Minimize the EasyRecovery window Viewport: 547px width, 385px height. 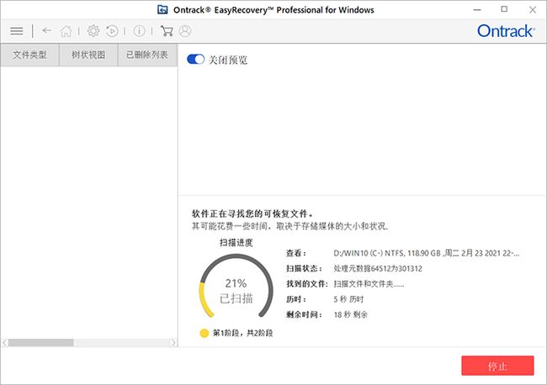click(477, 10)
